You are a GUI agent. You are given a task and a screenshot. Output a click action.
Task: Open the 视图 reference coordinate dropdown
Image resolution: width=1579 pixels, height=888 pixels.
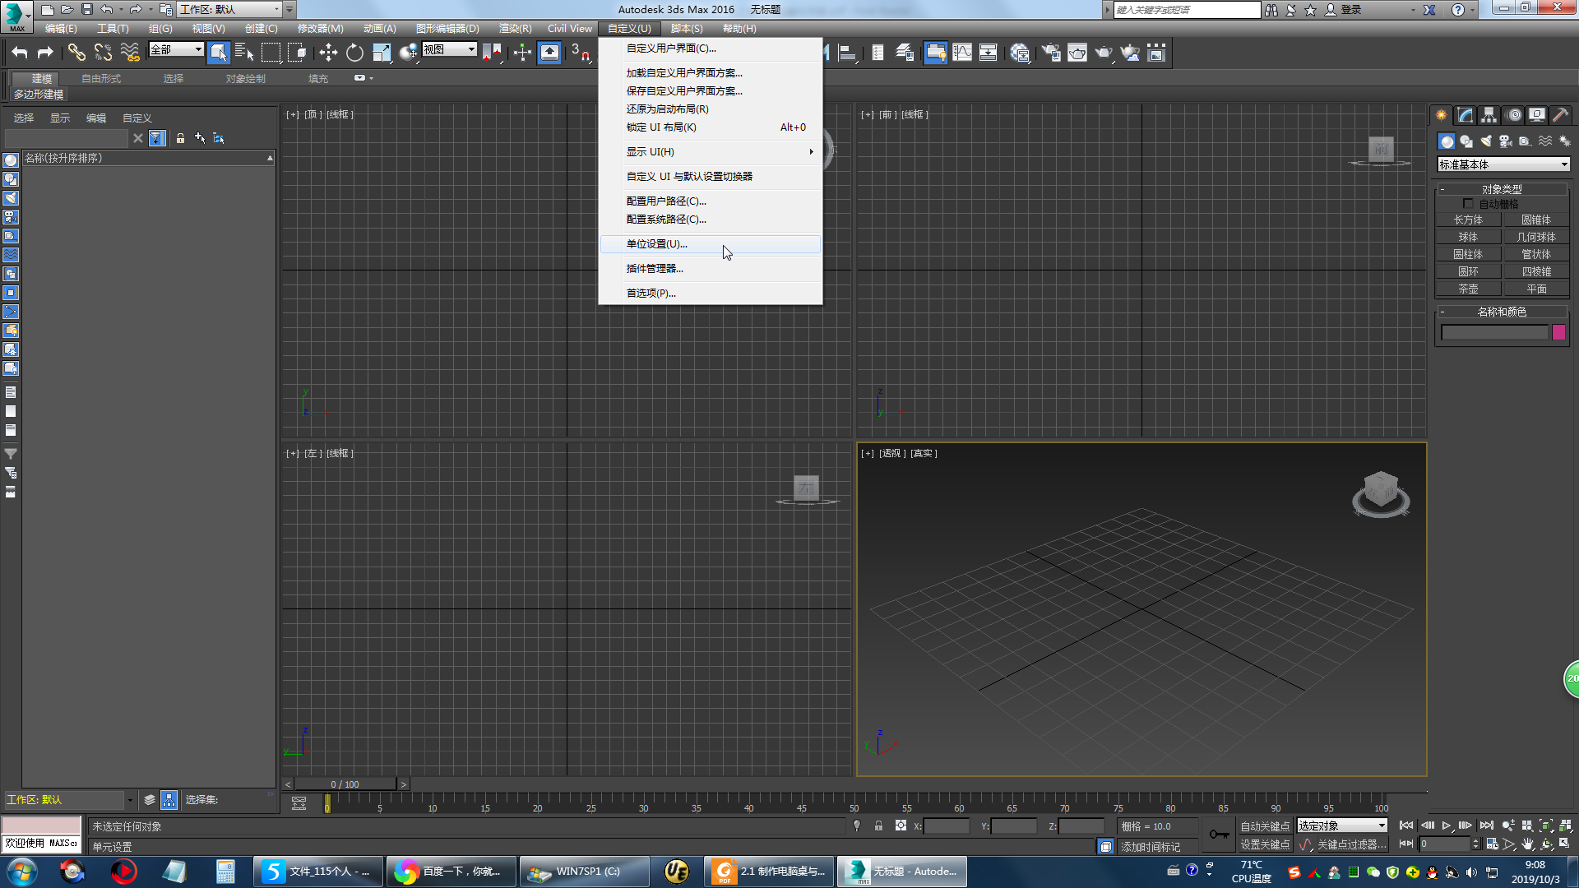[x=449, y=49]
